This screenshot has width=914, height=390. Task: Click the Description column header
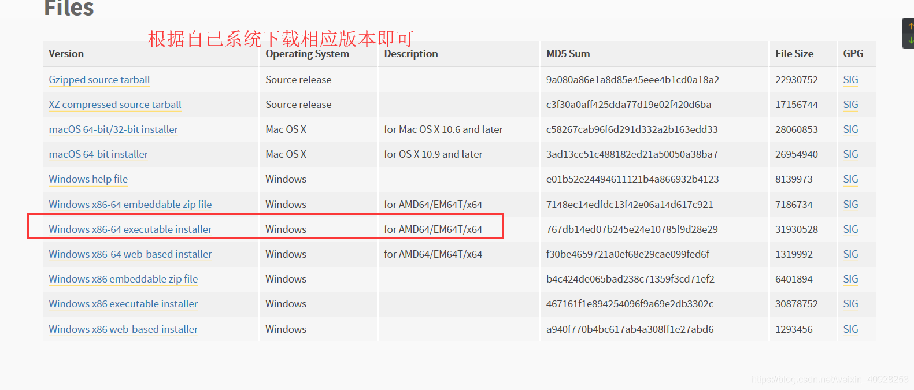(x=410, y=54)
